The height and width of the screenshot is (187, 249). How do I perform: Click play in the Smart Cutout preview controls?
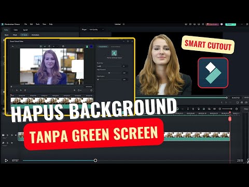(x=21, y=90)
